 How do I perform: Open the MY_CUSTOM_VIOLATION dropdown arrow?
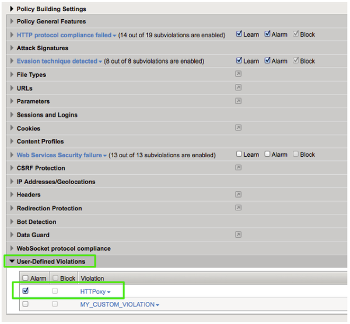point(157,305)
